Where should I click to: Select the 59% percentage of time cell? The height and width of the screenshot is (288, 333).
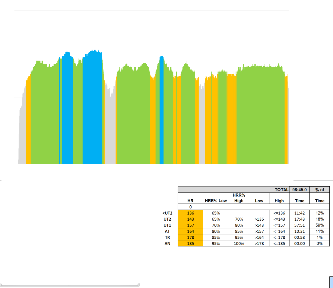(x=319, y=225)
